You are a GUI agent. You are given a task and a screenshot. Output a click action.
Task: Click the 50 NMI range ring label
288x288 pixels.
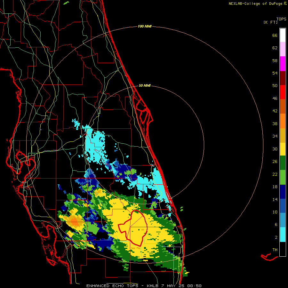(x=145, y=85)
